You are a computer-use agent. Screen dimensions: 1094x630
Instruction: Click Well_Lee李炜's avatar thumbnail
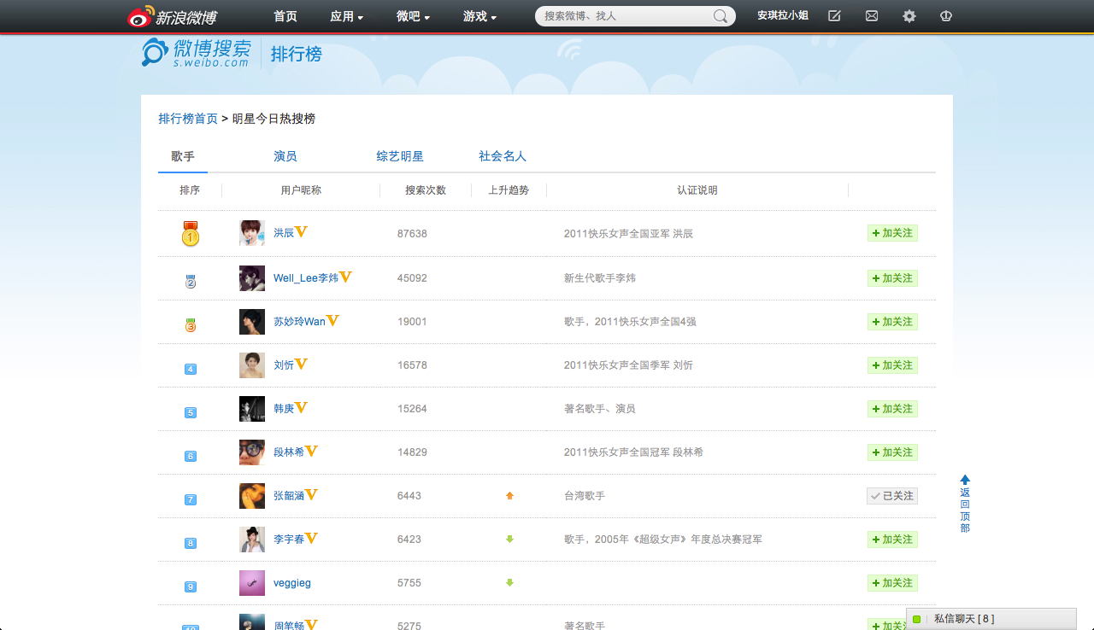[252, 278]
